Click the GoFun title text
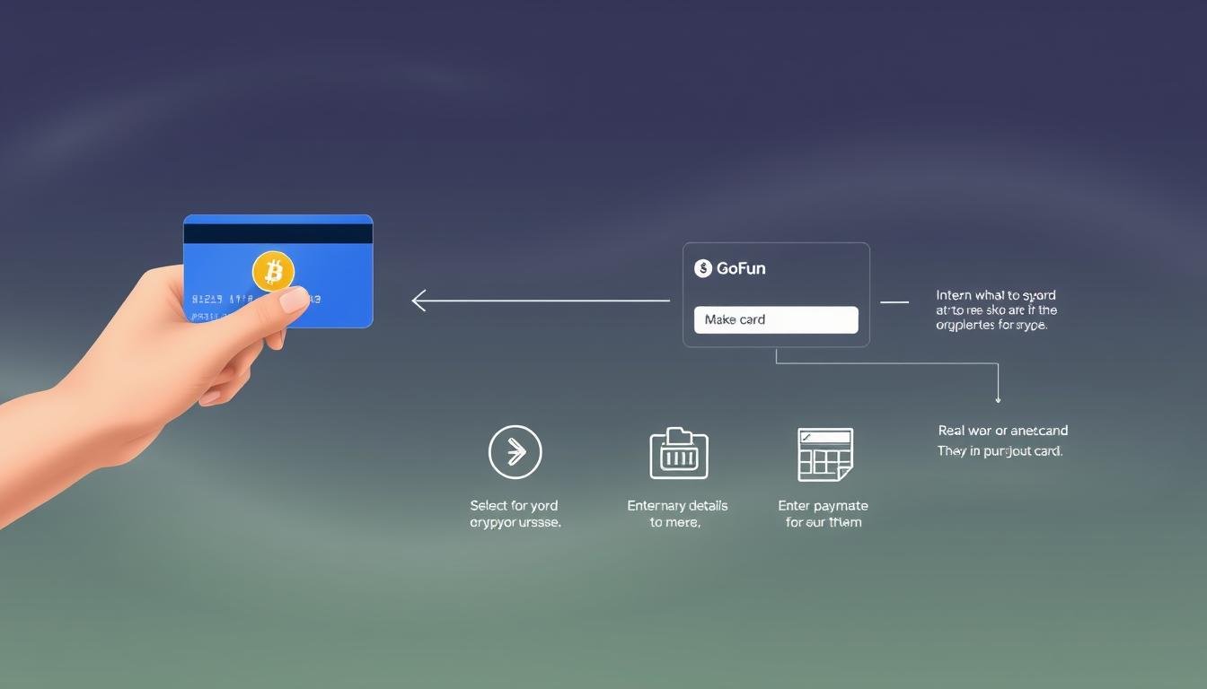This screenshot has width=1207, height=689. pyautogui.click(x=741, y=268)
